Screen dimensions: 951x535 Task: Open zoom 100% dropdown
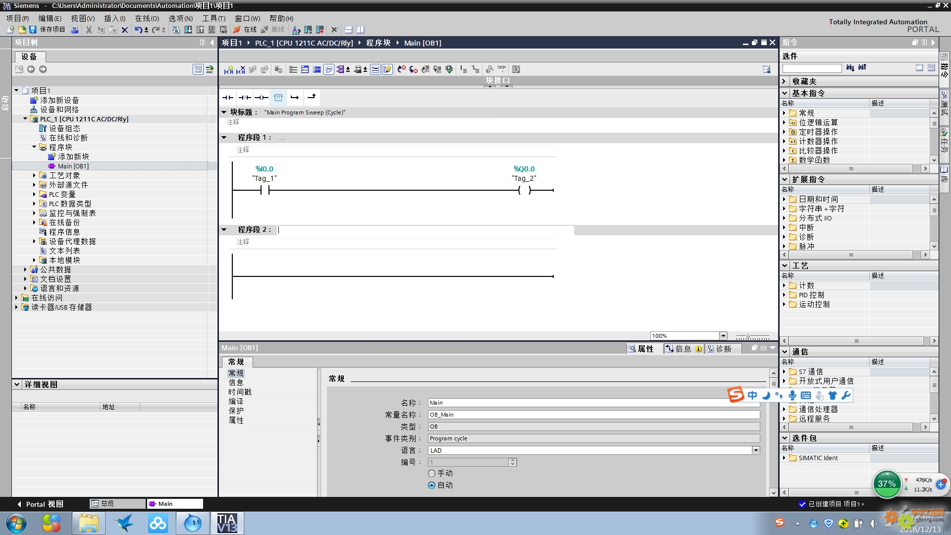723,336
